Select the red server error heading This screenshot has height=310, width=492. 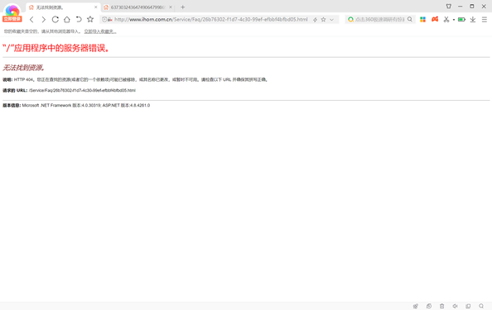click(55, 48)
